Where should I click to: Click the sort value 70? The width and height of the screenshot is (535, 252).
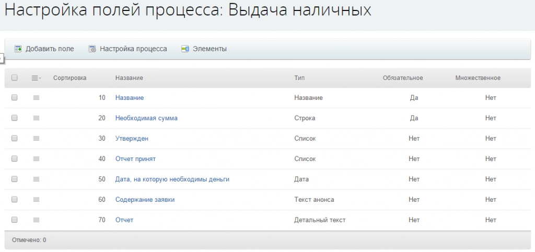coord(102,220)
